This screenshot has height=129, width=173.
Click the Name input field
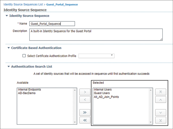click(52, 24)
